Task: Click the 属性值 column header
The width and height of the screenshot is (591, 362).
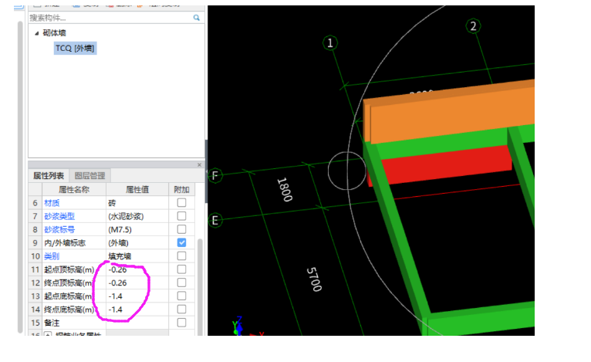Action: 137,189
